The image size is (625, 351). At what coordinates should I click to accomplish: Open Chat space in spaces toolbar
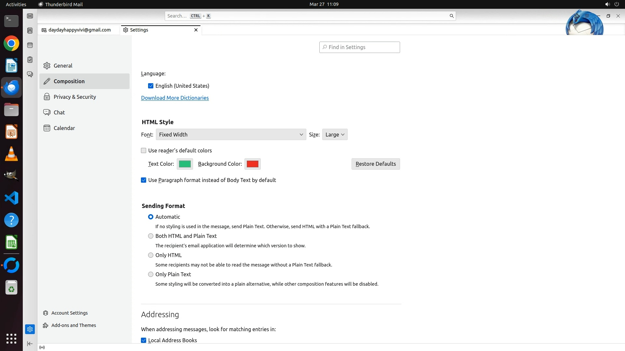click(30, 74)
